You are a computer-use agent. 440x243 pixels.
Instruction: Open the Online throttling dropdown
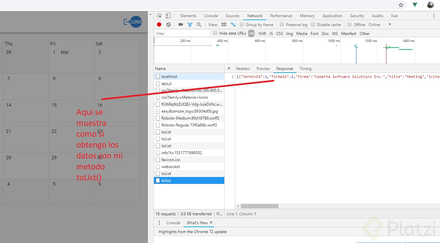(380, 24)
